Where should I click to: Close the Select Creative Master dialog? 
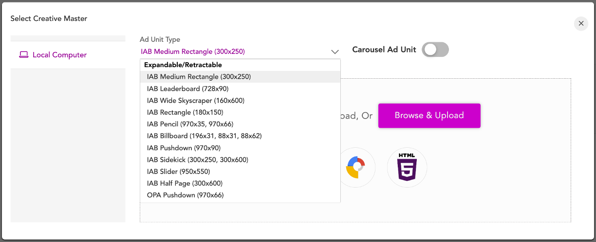(x=581, y=23)
